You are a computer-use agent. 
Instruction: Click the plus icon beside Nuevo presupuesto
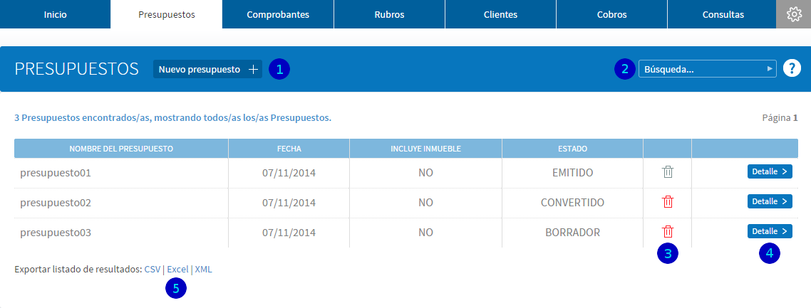point(253,70)
